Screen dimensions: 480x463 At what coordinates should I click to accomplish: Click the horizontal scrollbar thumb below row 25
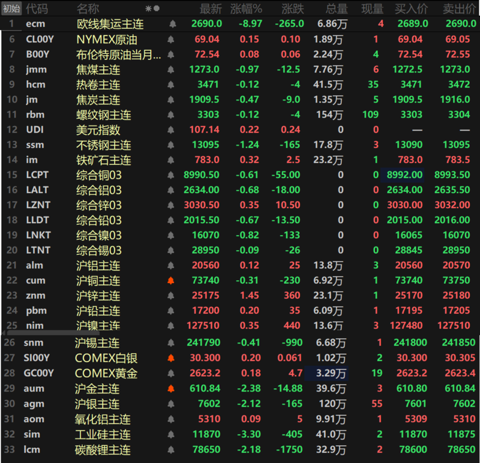pos(53,333)
